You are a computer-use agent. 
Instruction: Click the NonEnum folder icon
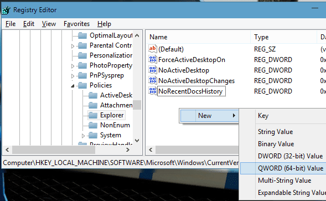(x=93, y=125)
